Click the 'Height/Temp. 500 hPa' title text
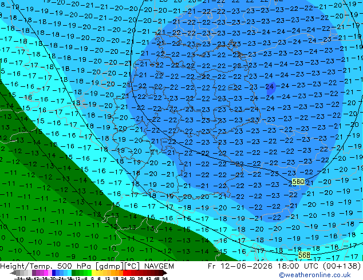The image size is (363, 280). tap(46, 266)
